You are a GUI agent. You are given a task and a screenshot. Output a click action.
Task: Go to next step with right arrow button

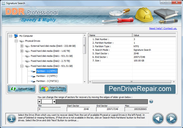click(171, 119)
